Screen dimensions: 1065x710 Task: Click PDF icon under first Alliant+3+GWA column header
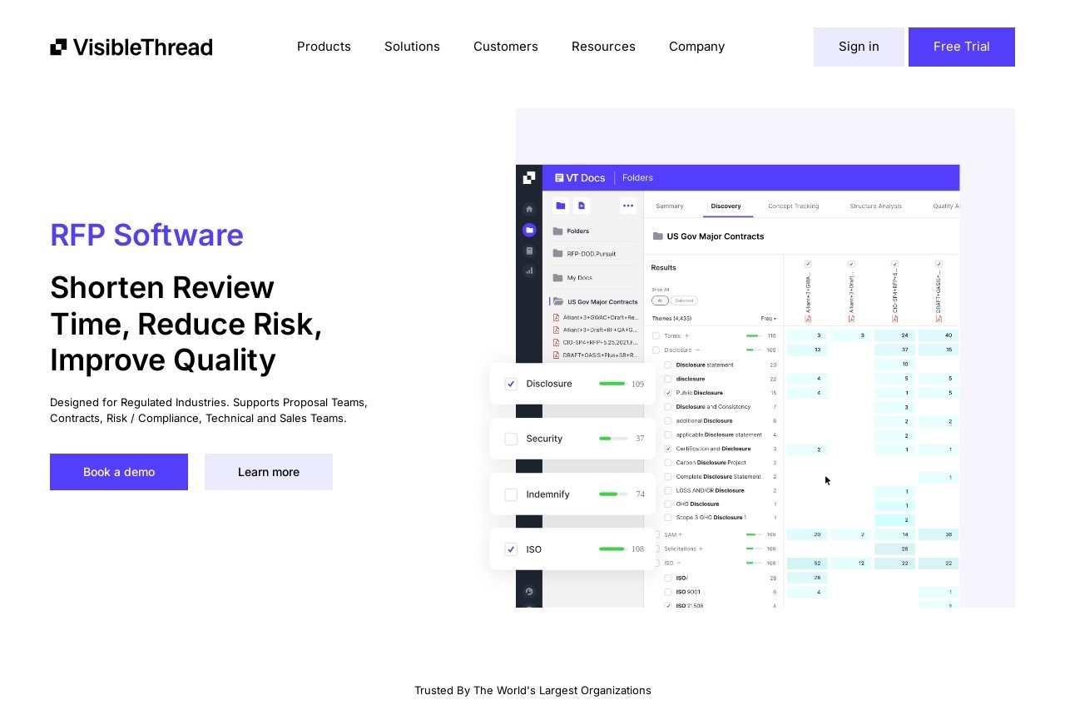pos(808,318)
